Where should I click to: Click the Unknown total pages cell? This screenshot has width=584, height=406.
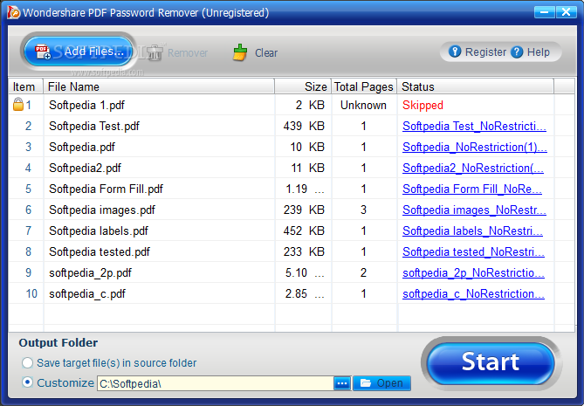point(363,106)
